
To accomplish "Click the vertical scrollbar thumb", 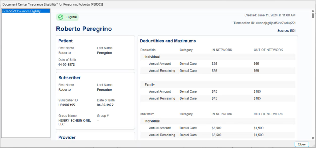I will 313,16.
